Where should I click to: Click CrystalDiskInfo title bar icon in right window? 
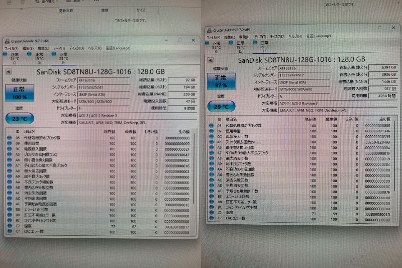(x=209, y=30)
